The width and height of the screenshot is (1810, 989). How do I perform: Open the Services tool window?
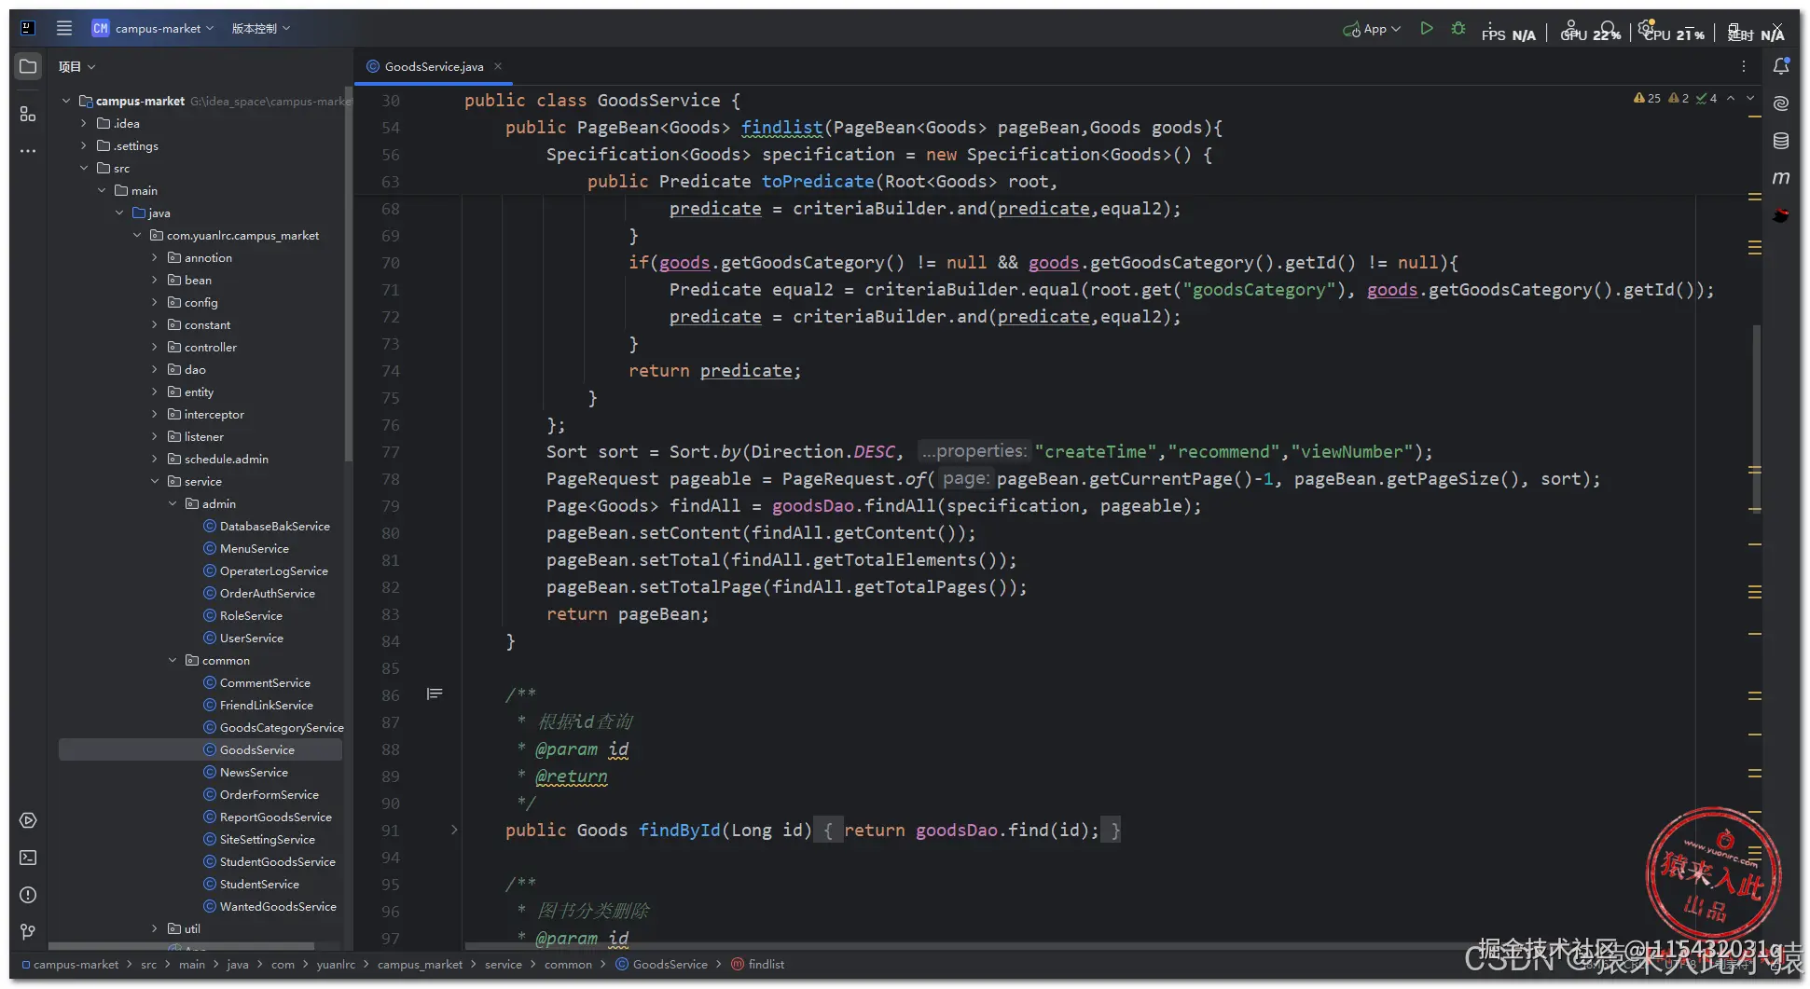click(x=28, y=820)
